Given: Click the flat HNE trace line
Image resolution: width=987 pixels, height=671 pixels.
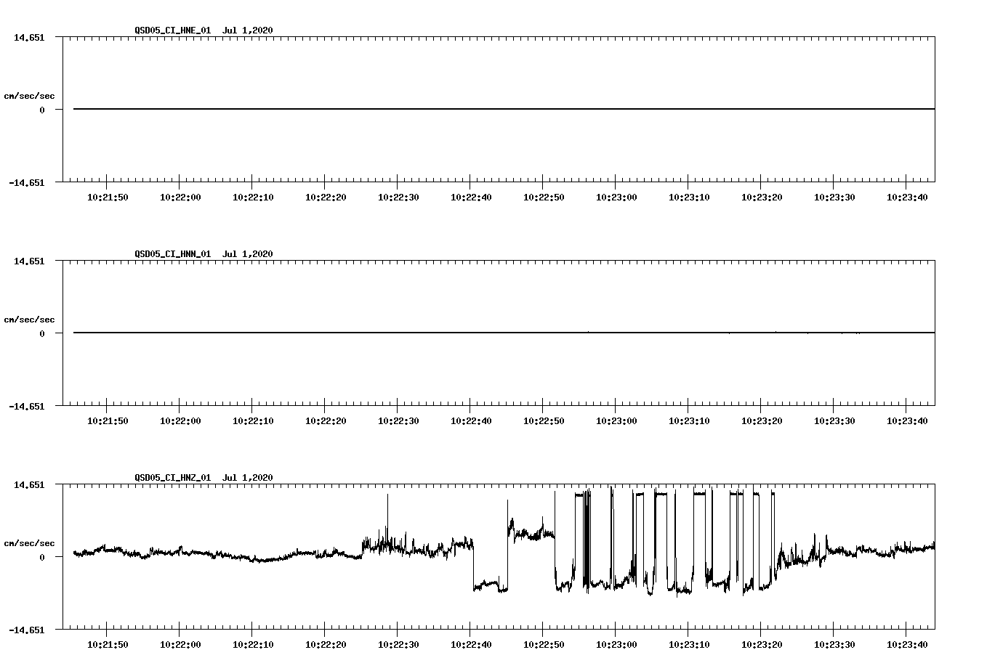Looking at the screenshot, I should 504,109.
